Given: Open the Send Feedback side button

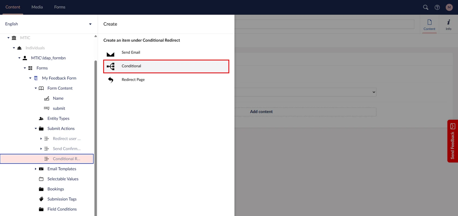Looking at the screenshot, I should (x=452, y=141).
